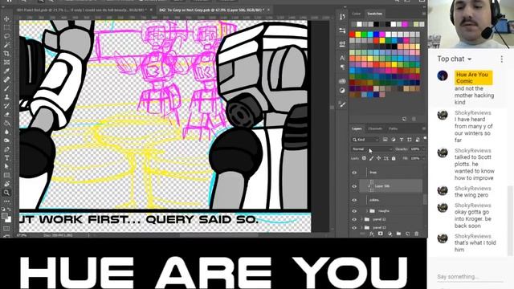This screenshot has height=289, width=514.
Task: Click the Say something chat input
Action: click(469, 277)
